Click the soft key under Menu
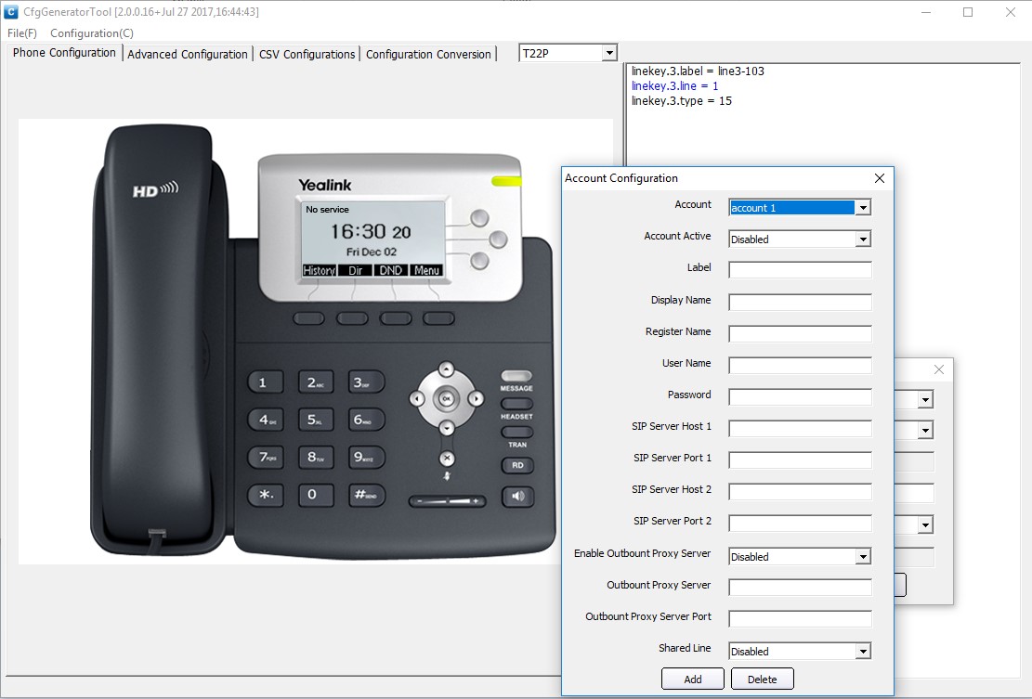The image size is (1032, 699). coord(439,319)
